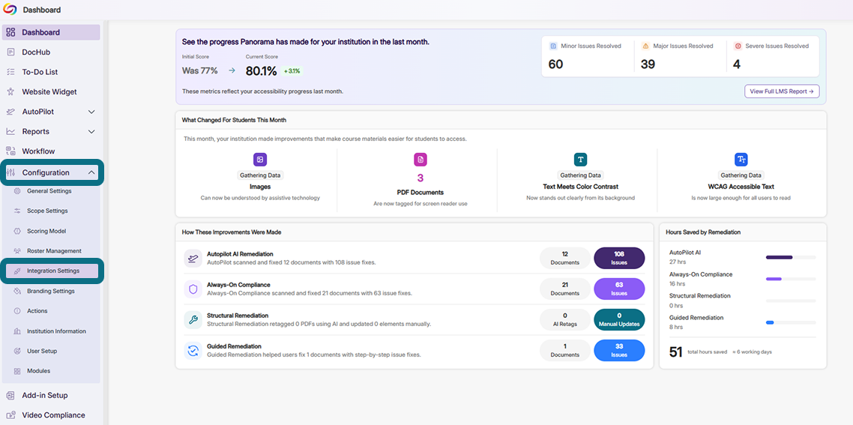Screen dimensions: 853x425
Task: Click the 0 AI Retags badge
Action: pyautogui.click(x=565, y=320)
